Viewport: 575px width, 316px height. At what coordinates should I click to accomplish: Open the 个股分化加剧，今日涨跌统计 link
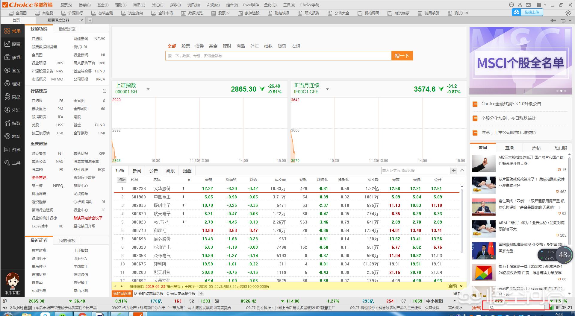[x=509, y=118]
